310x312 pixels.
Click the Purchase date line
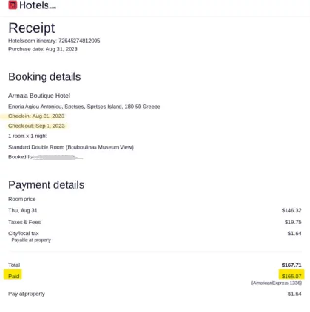(x=43, y=49)
